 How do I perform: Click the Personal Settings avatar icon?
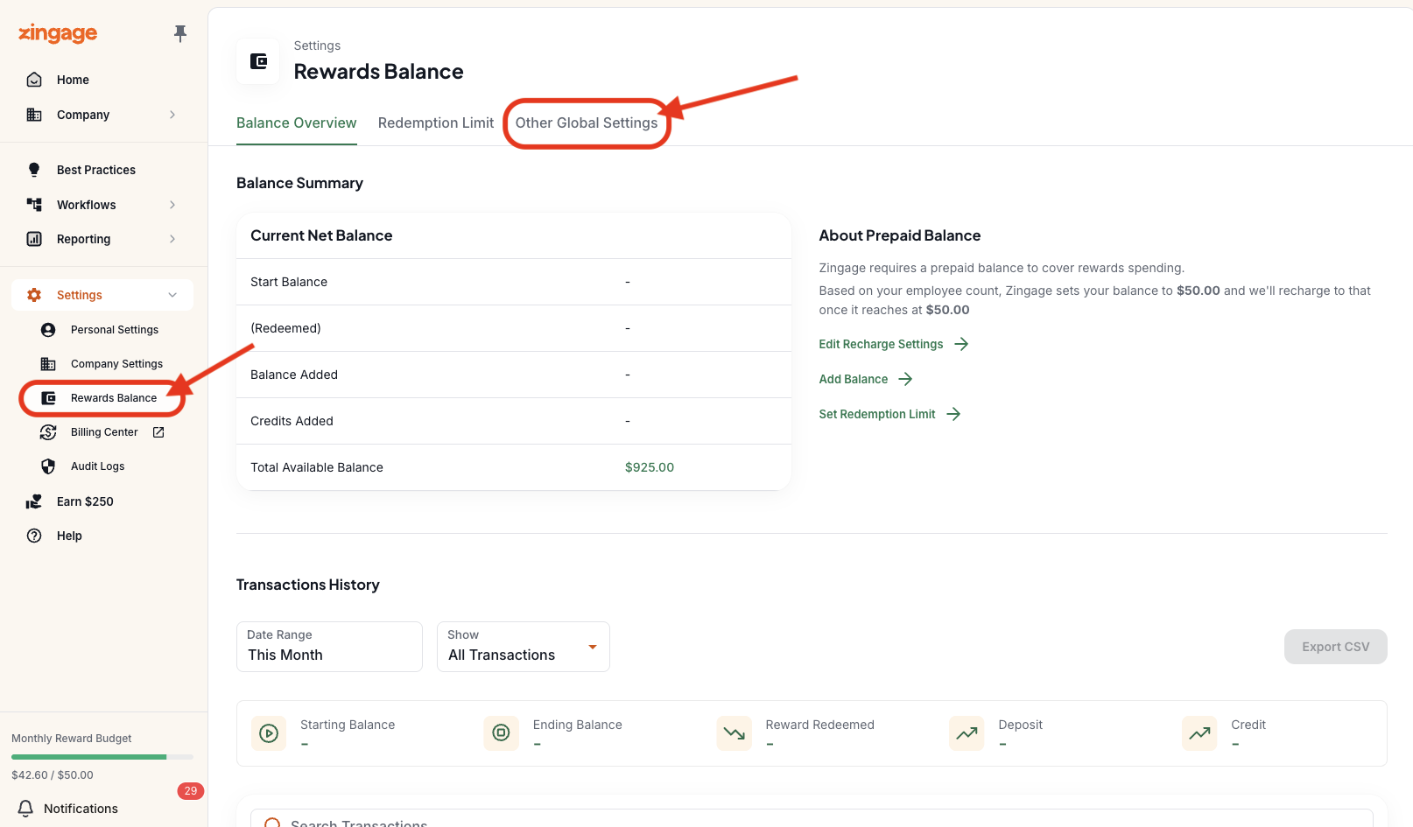click(48, 330)
